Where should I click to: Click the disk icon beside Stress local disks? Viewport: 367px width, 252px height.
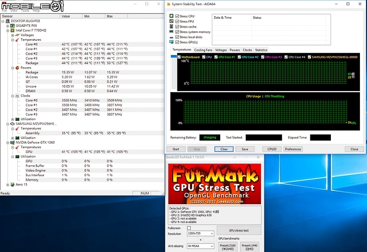coord(171,37)
